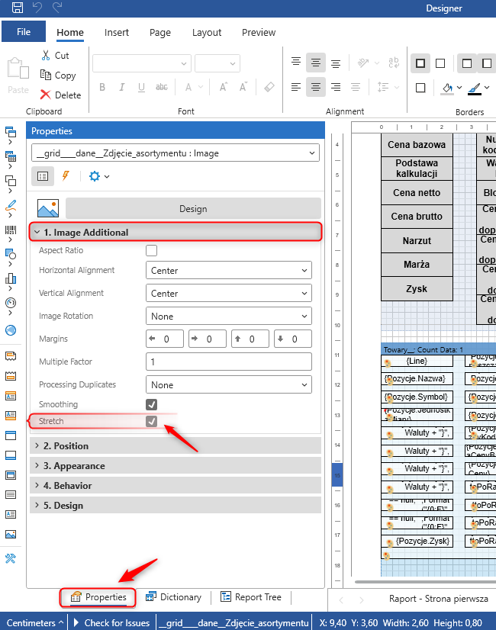Click the Design button
This screenshot has height=630, width=496.
193,209
